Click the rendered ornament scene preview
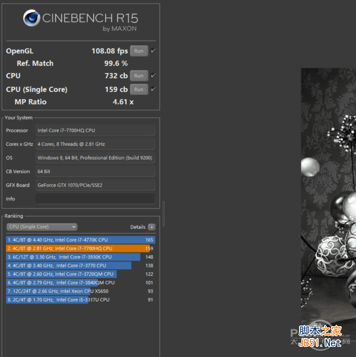This screenshot has height=357, width=356. 329,205
